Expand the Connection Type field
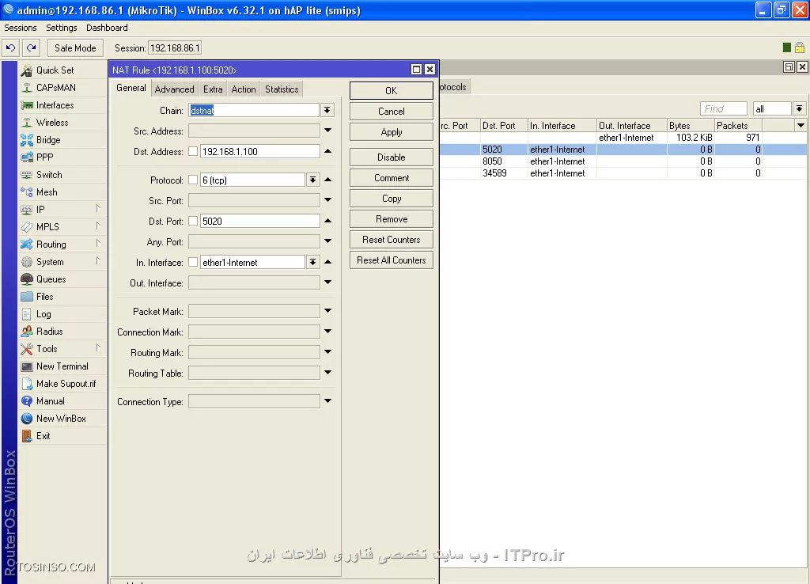Image resolution: width=810 pixels, height=584 pixels. coord(328,401)
